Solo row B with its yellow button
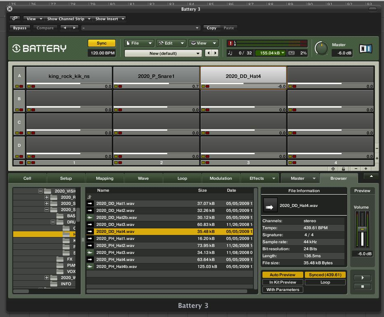This screenshot has width=384, height=317. point(17,110)
